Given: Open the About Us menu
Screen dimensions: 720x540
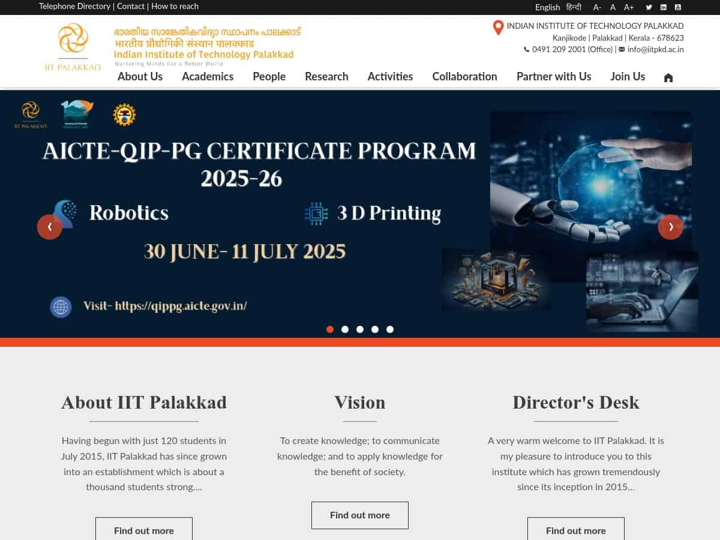Looking at the screenshot, I should click(x=140, y=76).
